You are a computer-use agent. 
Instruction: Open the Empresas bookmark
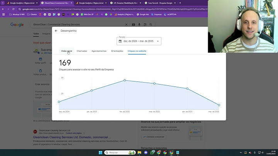[156, 15]
